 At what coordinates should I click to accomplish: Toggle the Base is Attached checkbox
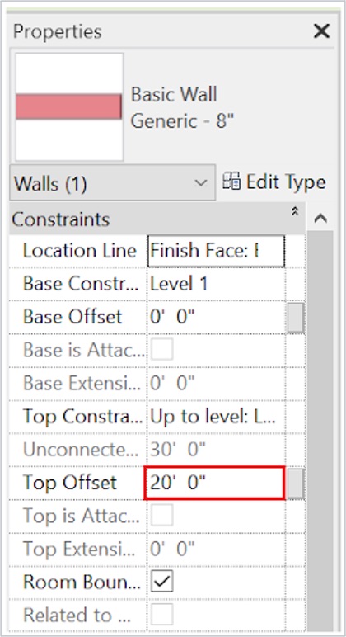tap(161, 349)
